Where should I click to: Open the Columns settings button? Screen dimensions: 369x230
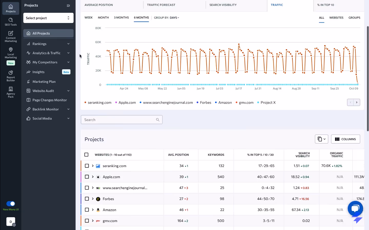tap(345, 139)
